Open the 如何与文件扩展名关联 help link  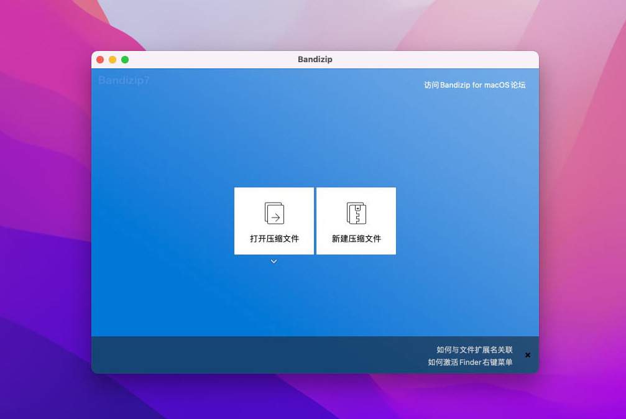click(474, 350)
